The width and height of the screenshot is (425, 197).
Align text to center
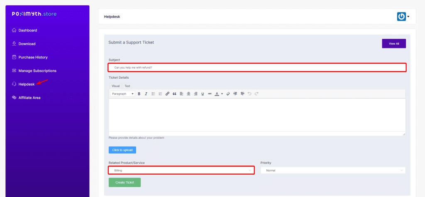click(188, 94)
